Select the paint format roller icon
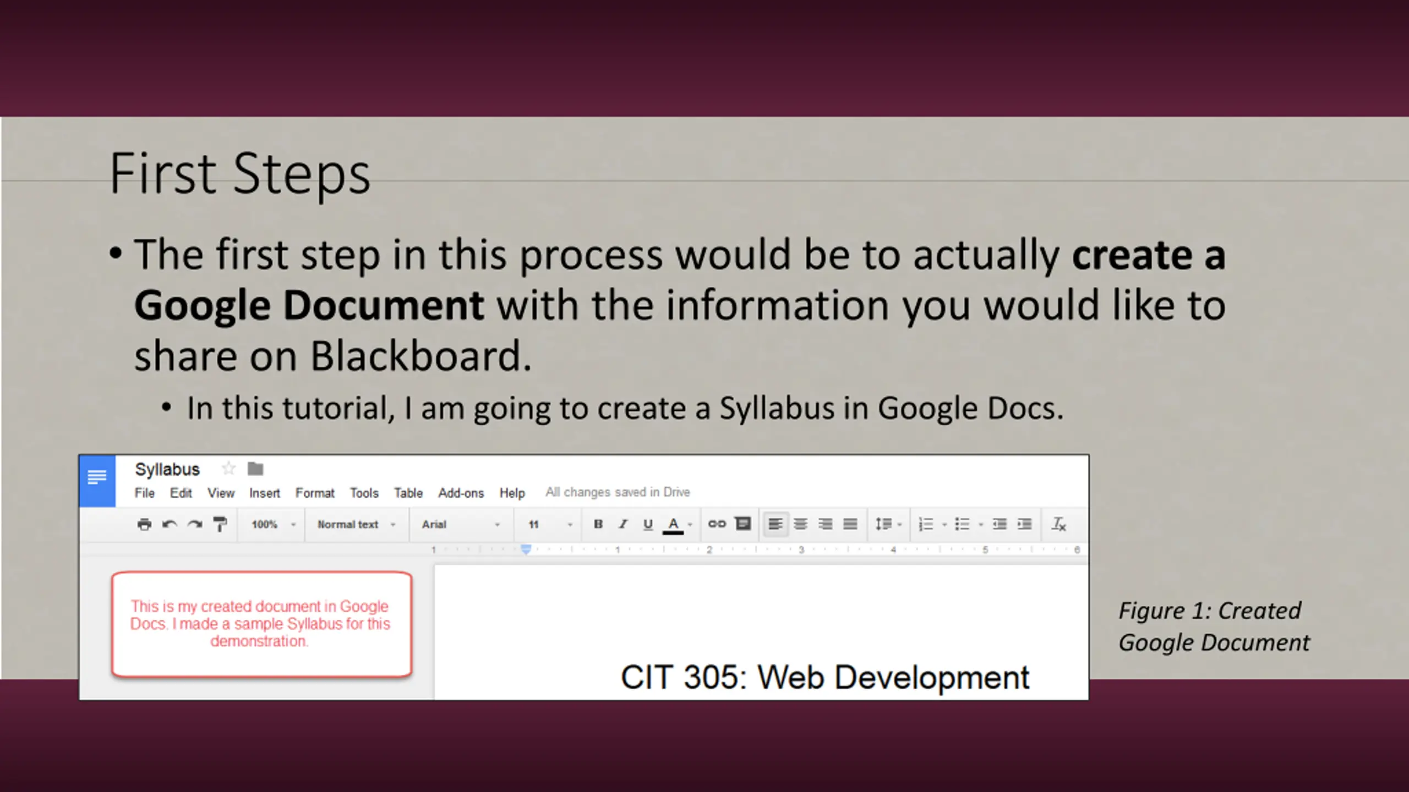 click(x=220, y=524)
